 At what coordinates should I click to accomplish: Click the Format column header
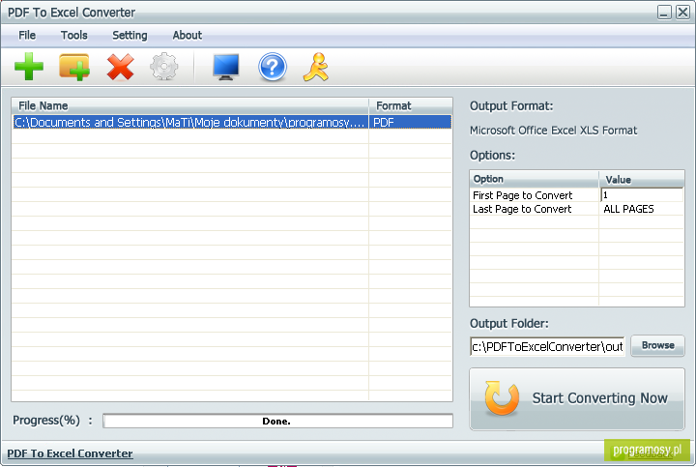tap(411, 105)
